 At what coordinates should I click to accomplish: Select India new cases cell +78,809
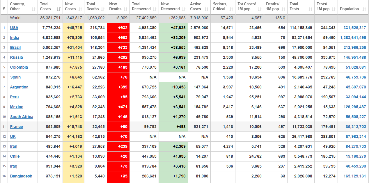click(74, 38)
